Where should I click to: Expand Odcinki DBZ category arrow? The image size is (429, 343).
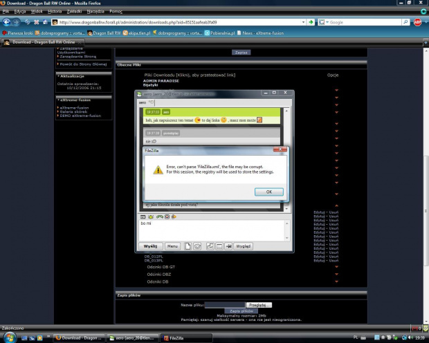(x=336, y=274)
